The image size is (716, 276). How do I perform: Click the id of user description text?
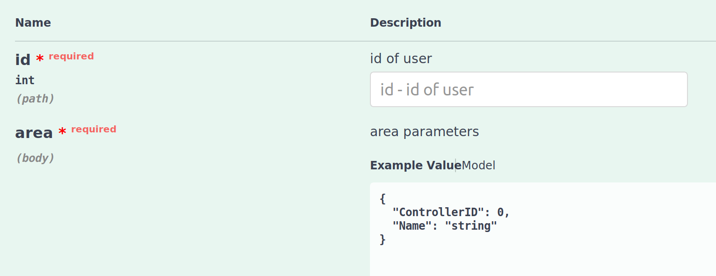click(x=401, y=58)
